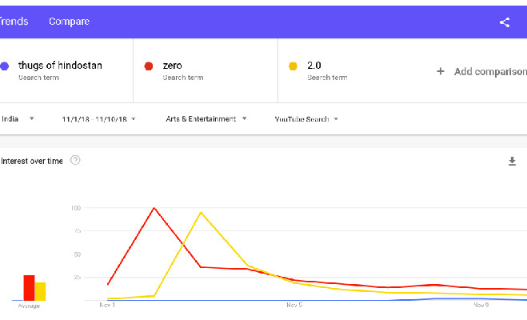Go to the Trends home link
The width and height of the screenshot is (527, 320).
[x=14, y=22]
